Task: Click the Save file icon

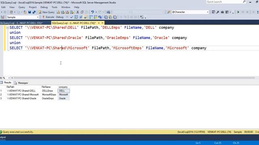Action: pos(30,12)
